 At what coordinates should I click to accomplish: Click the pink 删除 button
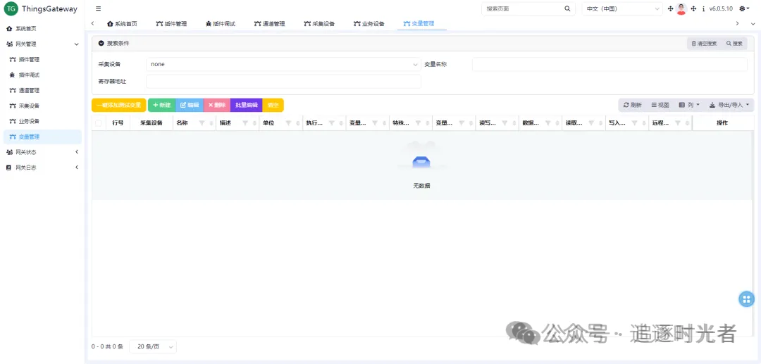(x=217, y=105)
